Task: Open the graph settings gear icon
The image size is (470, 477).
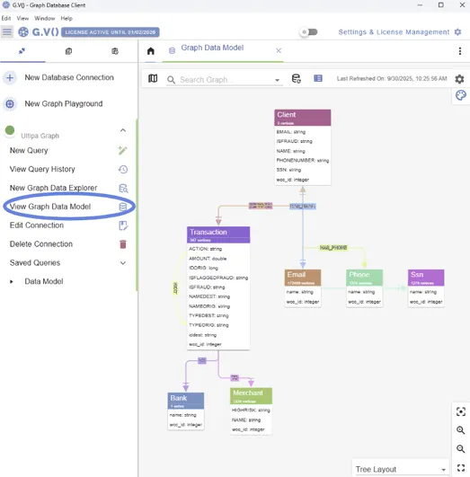Action: (x=459, y=79)
